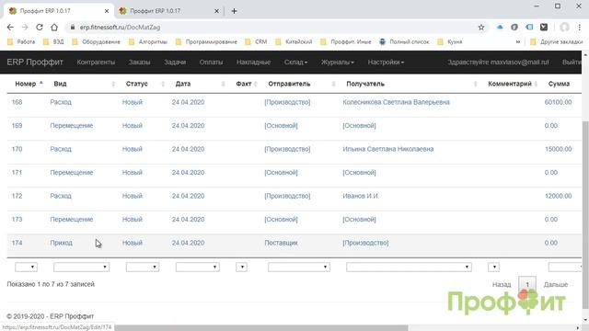The image size is (589, 331).
Task: Open the Полный список bookmark
Action: click(404, 42)
